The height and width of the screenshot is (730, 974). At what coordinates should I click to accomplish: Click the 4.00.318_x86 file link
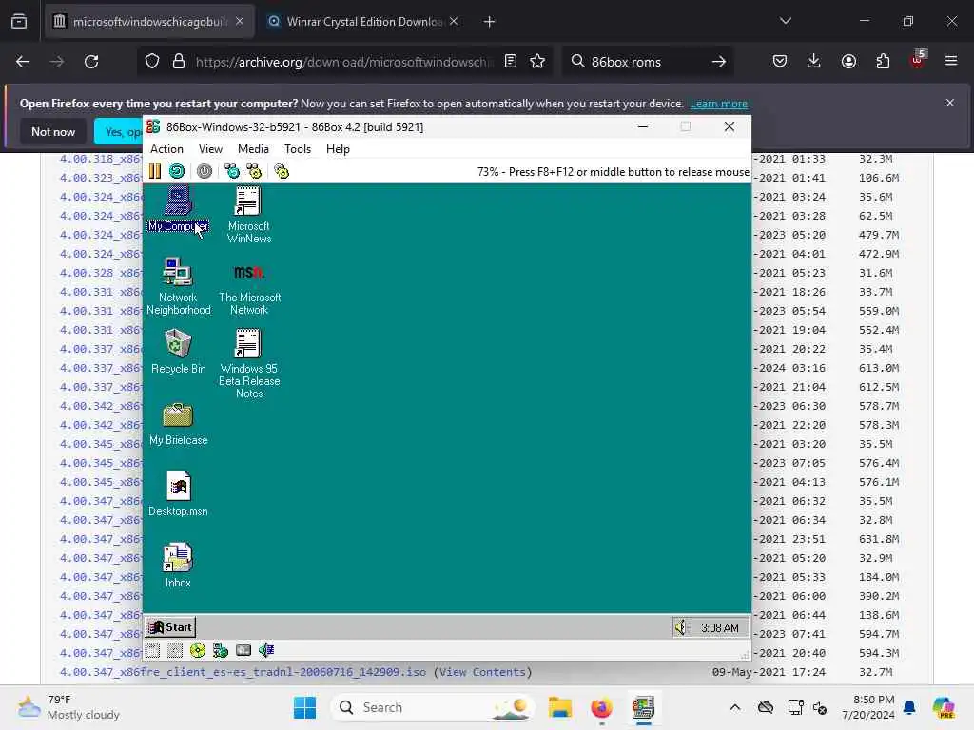(x=101, y=159)
